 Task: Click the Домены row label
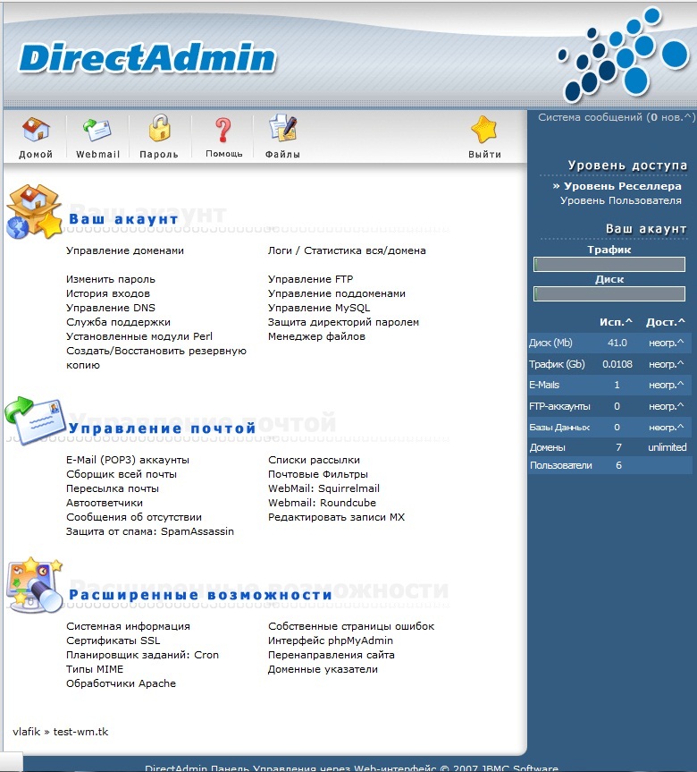[547, 447]
